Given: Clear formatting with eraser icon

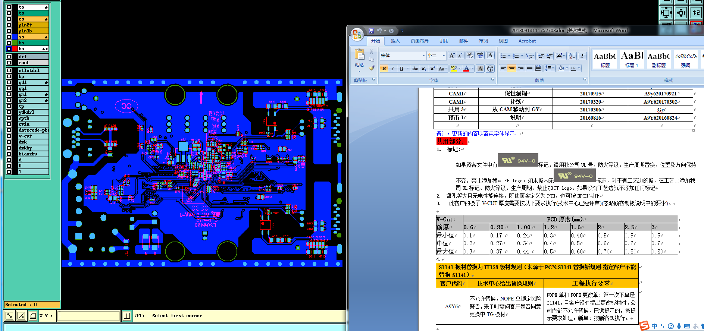Looking at the screenshot, I should coord(470,56).
